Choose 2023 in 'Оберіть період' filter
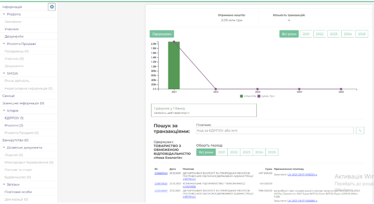Viewport: 374px width, 204px height. coord(247,152)
